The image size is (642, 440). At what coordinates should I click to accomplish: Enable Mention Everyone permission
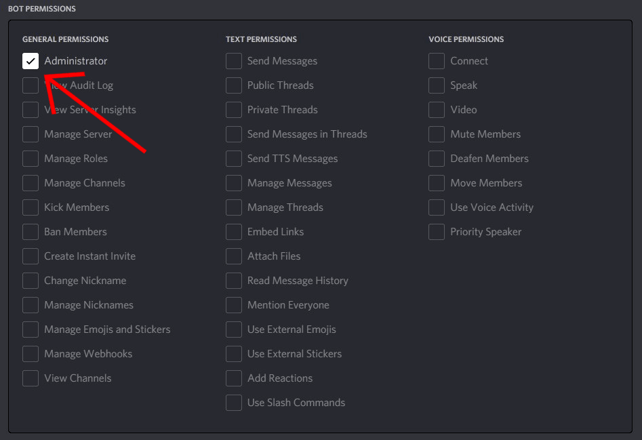[233, 304]
